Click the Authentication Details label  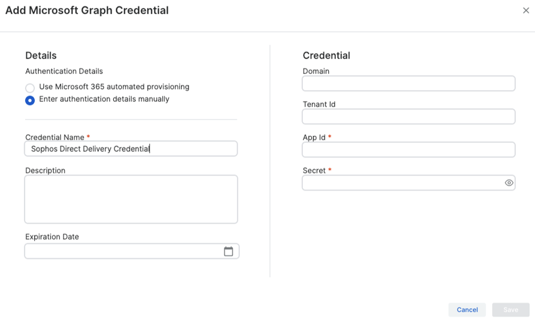coord(64,71)
